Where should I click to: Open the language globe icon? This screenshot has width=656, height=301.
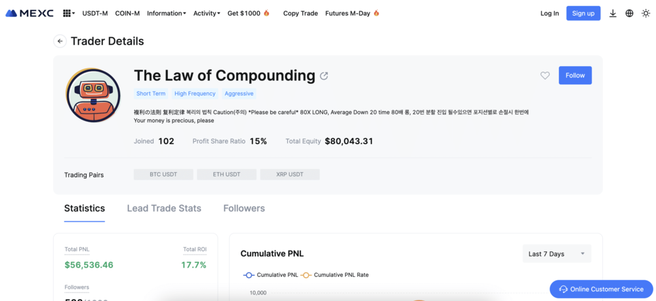point(629,13)
